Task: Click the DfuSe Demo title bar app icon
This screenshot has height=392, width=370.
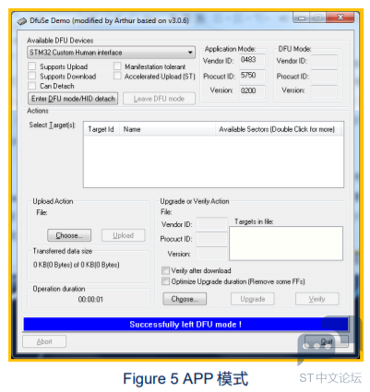Action: (x=21, y=21)
